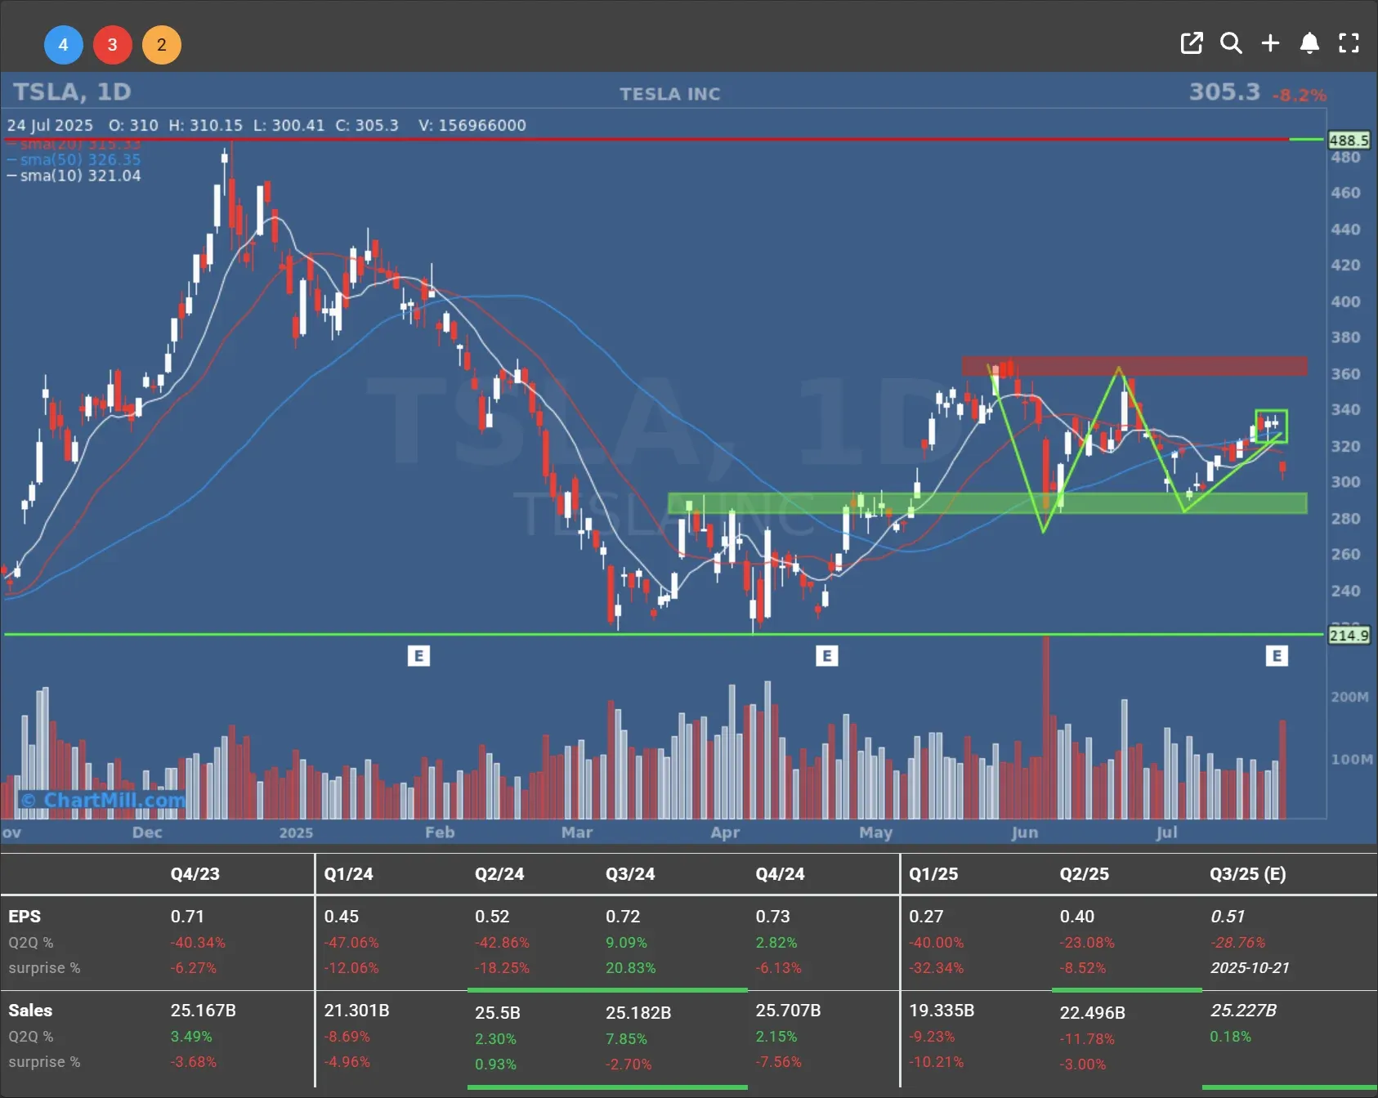
Task: Click the Q1/25 column header
Action: tap(933, 874)
